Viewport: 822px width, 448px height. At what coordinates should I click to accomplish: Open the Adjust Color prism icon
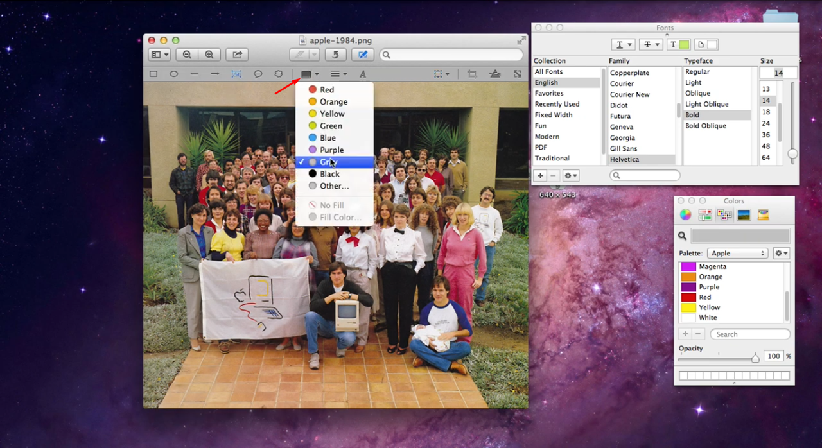tap(495, 74)
